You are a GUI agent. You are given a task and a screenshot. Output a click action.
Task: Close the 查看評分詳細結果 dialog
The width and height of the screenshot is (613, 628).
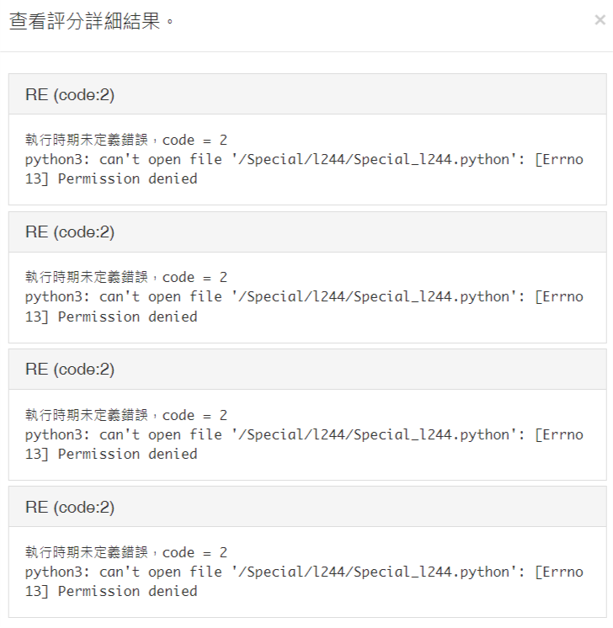599,21
